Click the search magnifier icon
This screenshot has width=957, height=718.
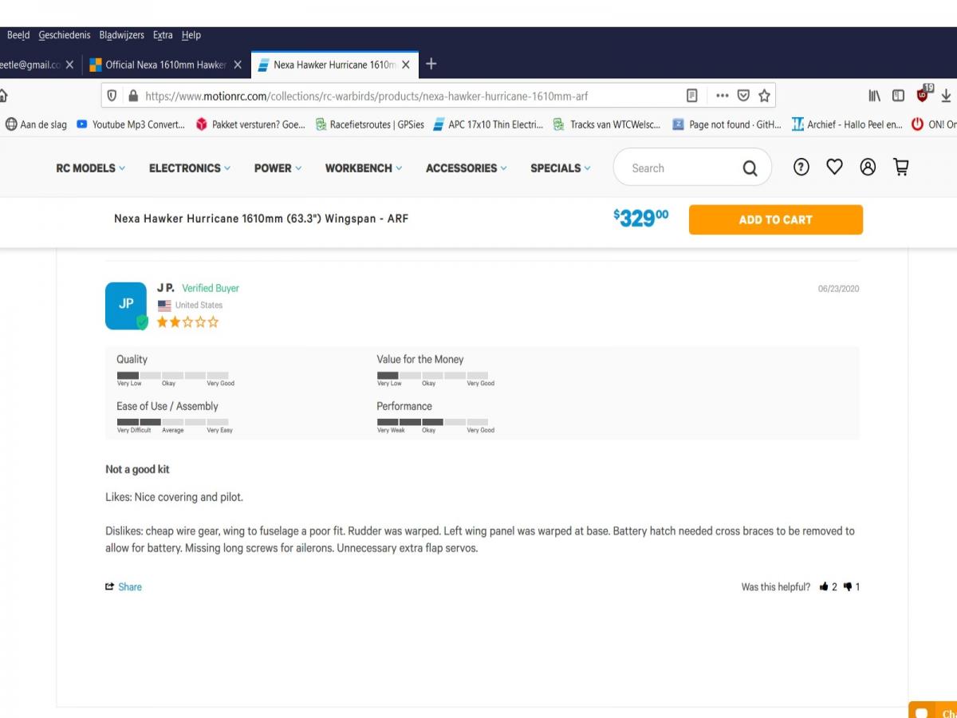[750, 168]
